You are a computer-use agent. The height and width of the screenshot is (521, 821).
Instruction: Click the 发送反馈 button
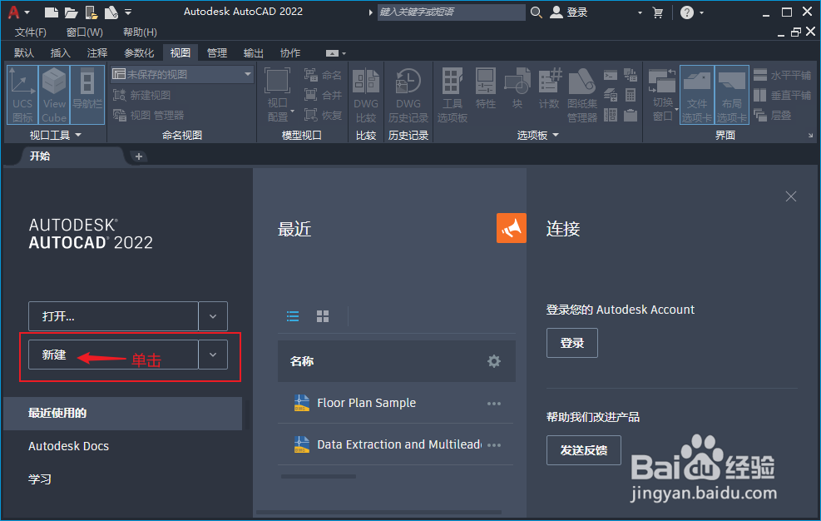click(x=584, y=450)
